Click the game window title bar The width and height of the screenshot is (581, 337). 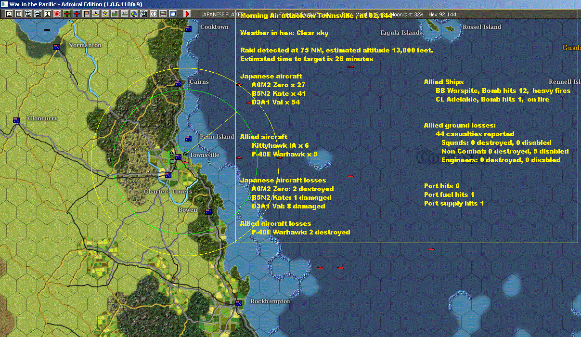tap(290, 4)
